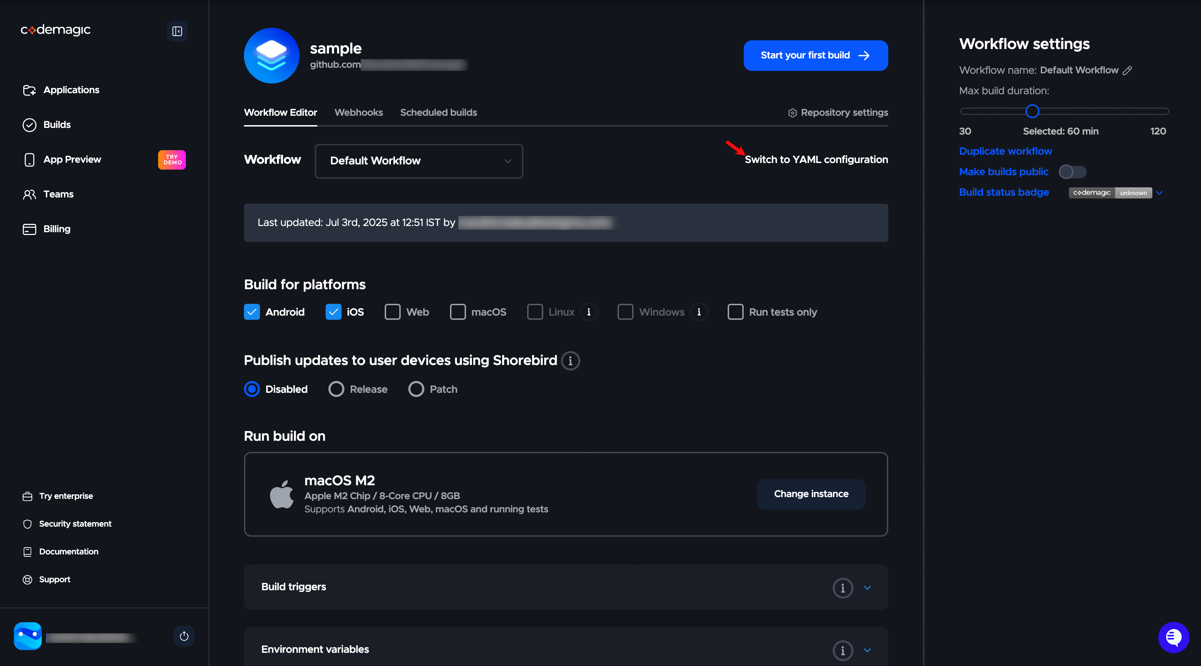Click Start your first build button

click(x=815, y=56)
